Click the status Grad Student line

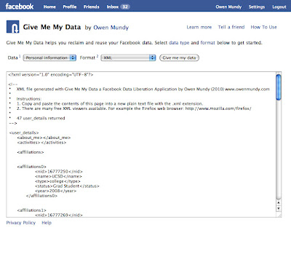pyautogui.click(x=67, y=186)
